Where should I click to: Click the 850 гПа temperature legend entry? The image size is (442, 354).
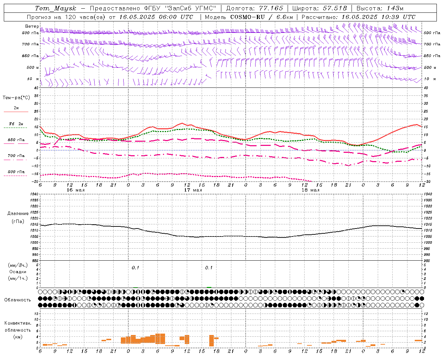coord(16,140)
